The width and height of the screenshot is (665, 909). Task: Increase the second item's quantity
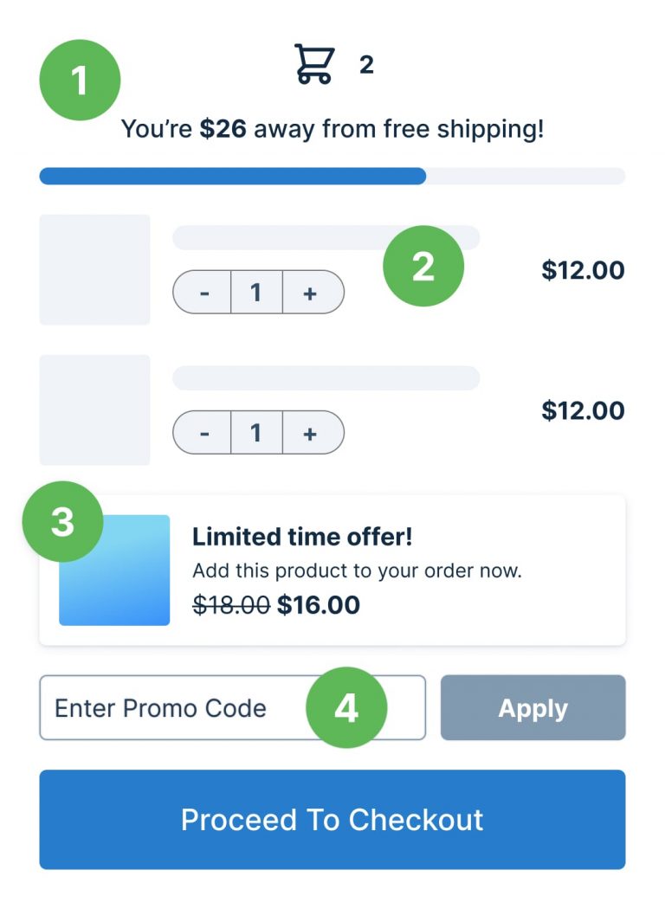(x=309, y=433)
